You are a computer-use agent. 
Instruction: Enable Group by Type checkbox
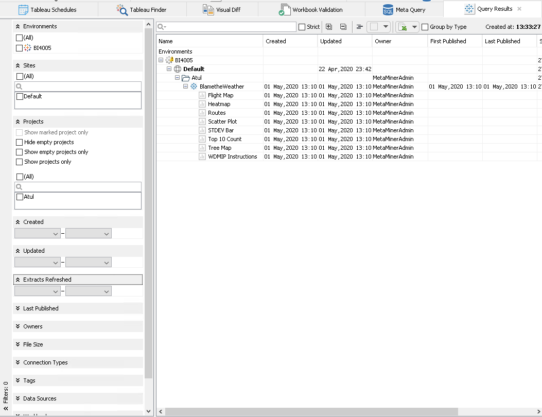425,27
